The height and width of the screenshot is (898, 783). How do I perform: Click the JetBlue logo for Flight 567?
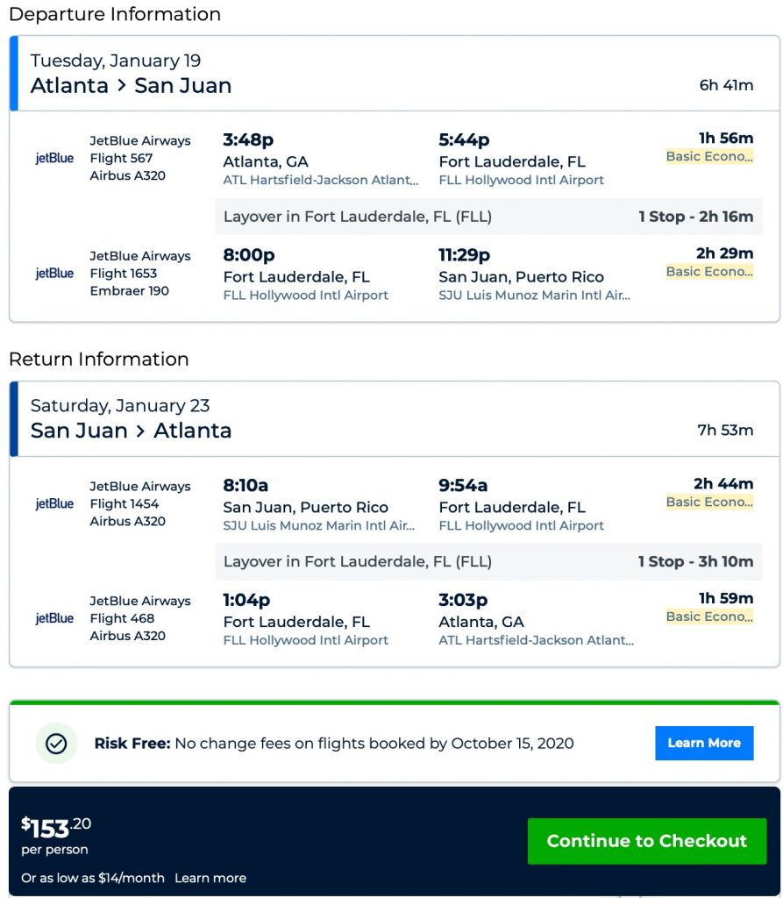point(54,159)
